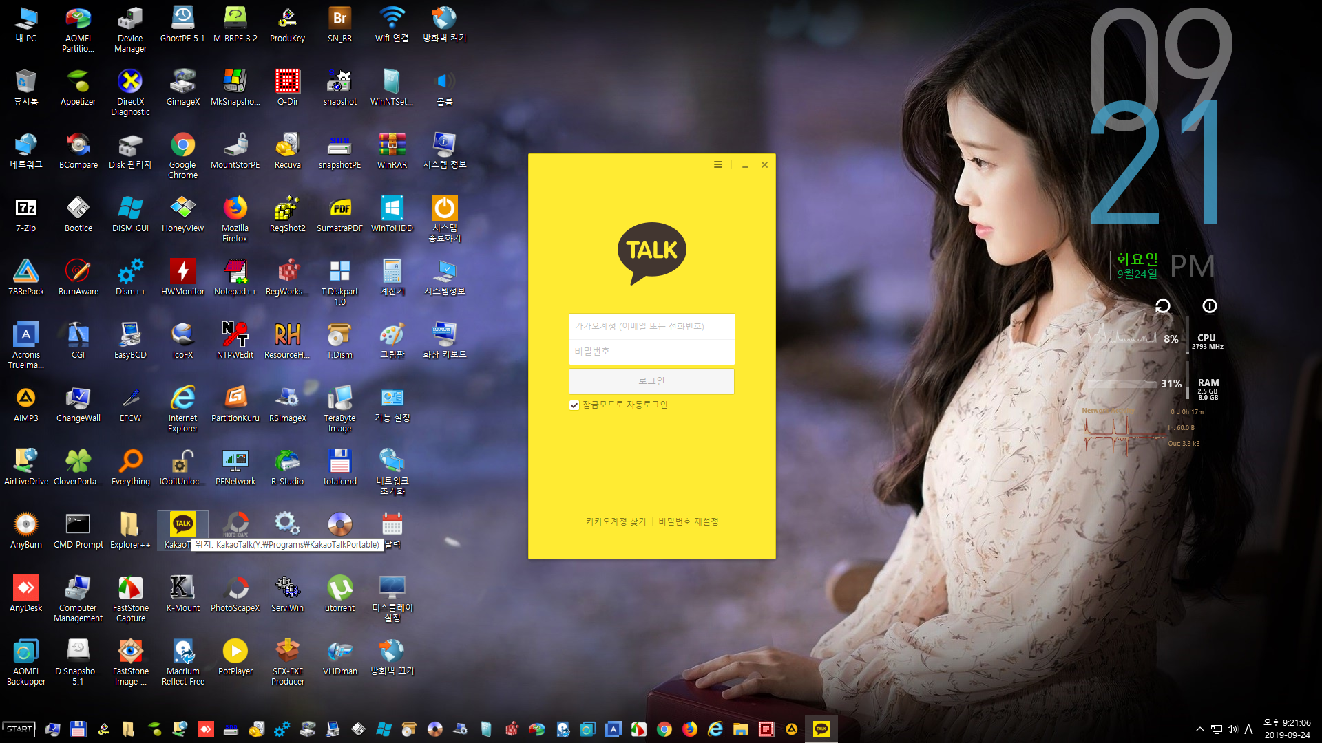Open Everything search tool icon
1322x743 pixels.
point(130,467)
